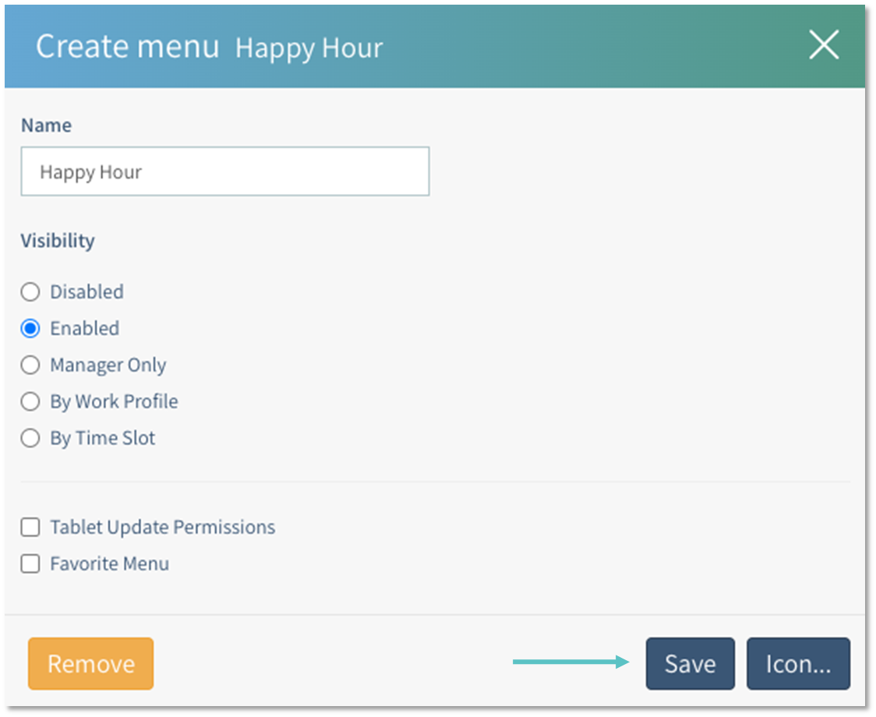Select the Disabled visibility radio circle

(x=30, y=292)
